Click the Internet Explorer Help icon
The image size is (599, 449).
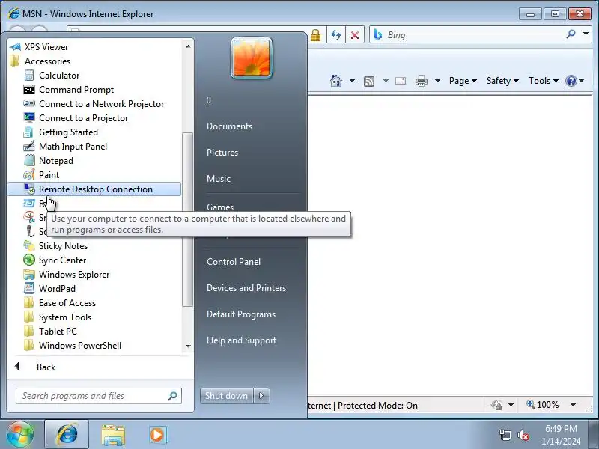click(571, 81)
